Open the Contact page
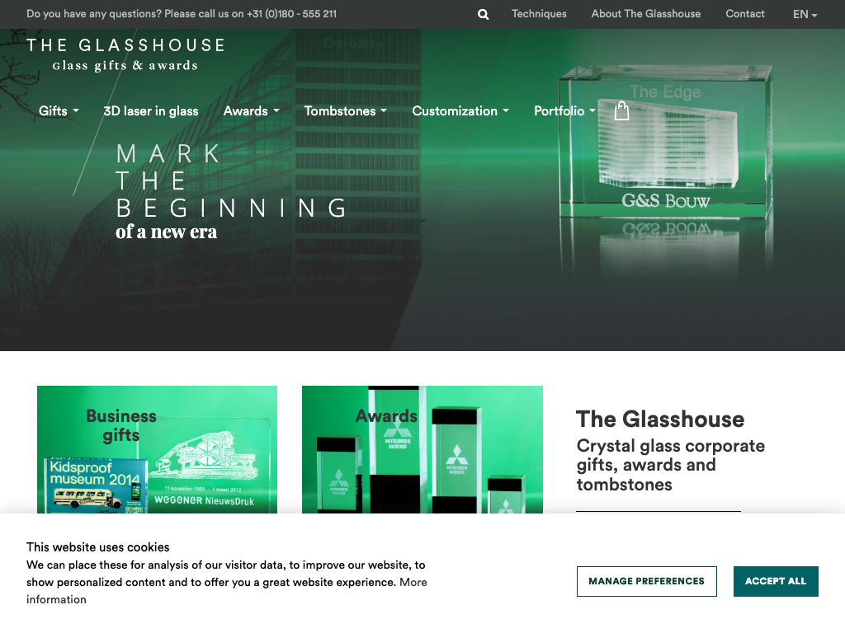845x633 pixels. pos(745,14)
